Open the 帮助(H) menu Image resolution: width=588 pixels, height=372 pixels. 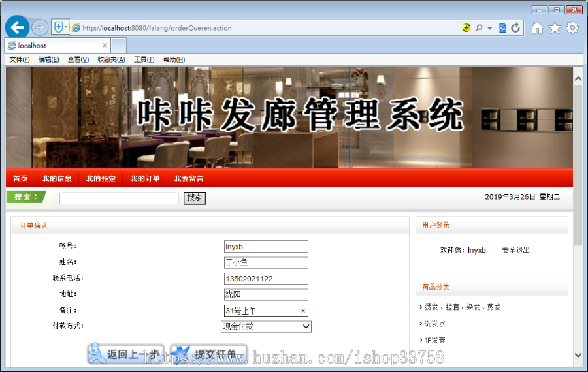(174, 59)
